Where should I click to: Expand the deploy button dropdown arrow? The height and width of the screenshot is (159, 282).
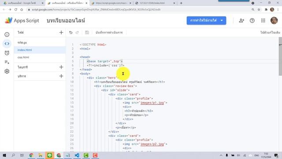tap(222, 20)
